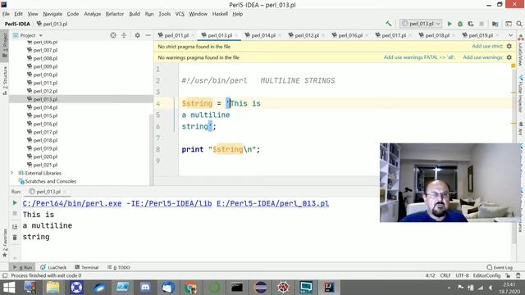The image size is (525, 295).
Task: Run perl_013.pl with green play button
Action: (450, 24)
